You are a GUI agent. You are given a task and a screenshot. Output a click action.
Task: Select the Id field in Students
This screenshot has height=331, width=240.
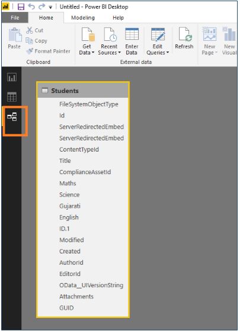coord(62,115)
